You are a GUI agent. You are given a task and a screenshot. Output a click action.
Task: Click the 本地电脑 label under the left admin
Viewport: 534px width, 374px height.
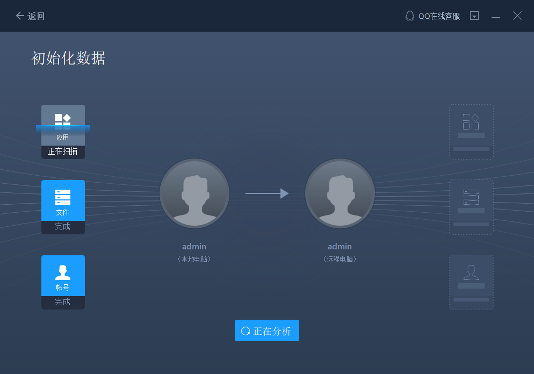point(194,258)
